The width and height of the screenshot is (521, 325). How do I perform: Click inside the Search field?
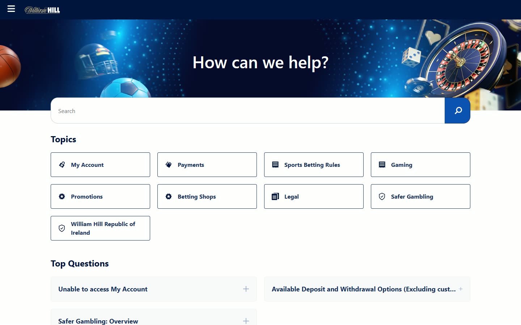click(x=247, y=110)
